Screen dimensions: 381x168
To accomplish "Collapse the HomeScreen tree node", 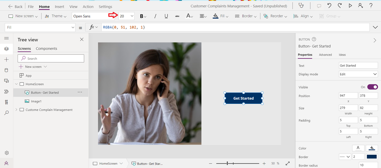I will pyautogui.click(x=16, y=84).
